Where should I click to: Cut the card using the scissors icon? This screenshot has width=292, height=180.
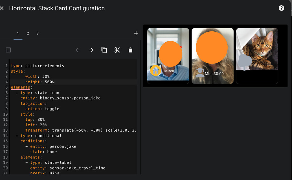coord(117,50)
